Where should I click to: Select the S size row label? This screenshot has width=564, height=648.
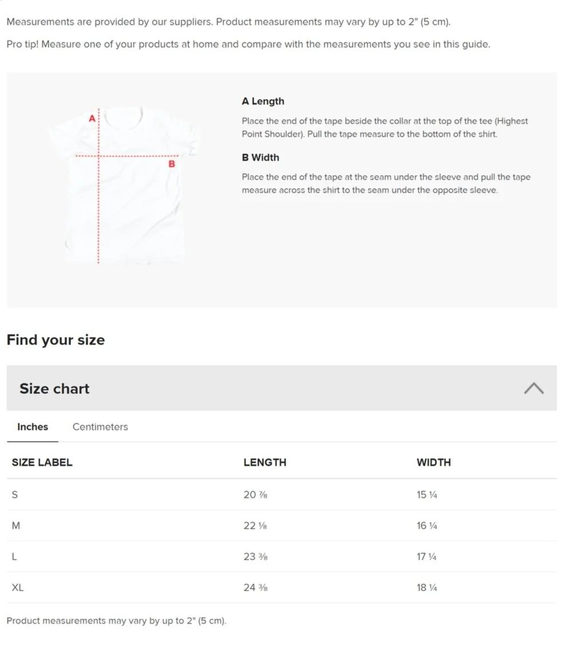15,494
